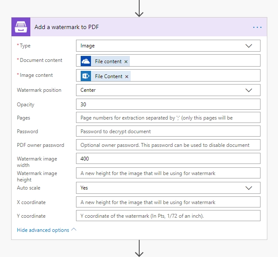Click the OneDrive icon on the File content token

(x=86, y=61)
